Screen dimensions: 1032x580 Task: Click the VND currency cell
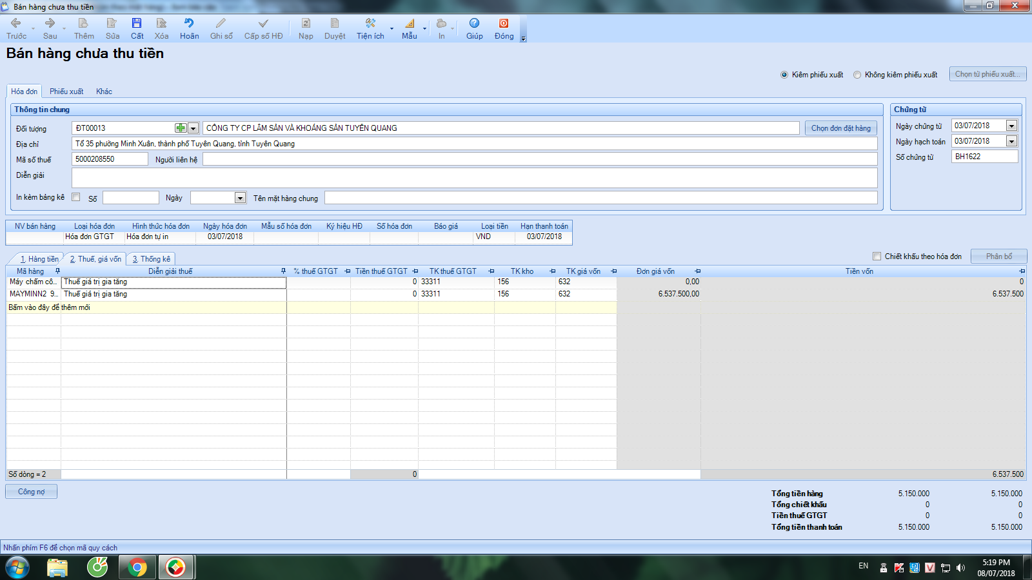(493, 237)
